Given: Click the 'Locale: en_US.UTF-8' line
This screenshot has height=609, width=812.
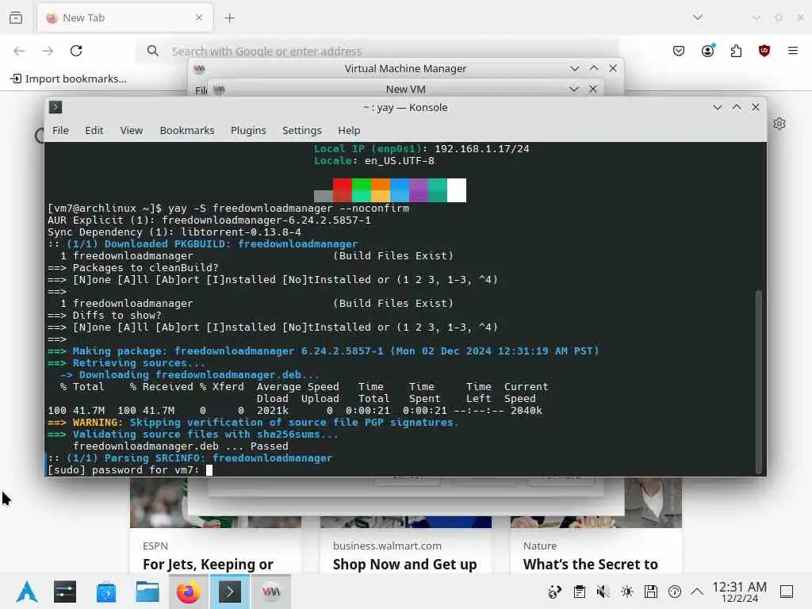Looking at the screenshot, I should pyautogui.click(x=374, y=160).
